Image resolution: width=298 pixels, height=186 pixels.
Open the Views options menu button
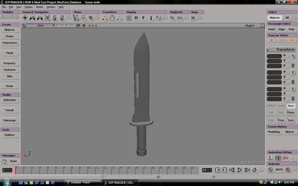[x=97, y=17]
